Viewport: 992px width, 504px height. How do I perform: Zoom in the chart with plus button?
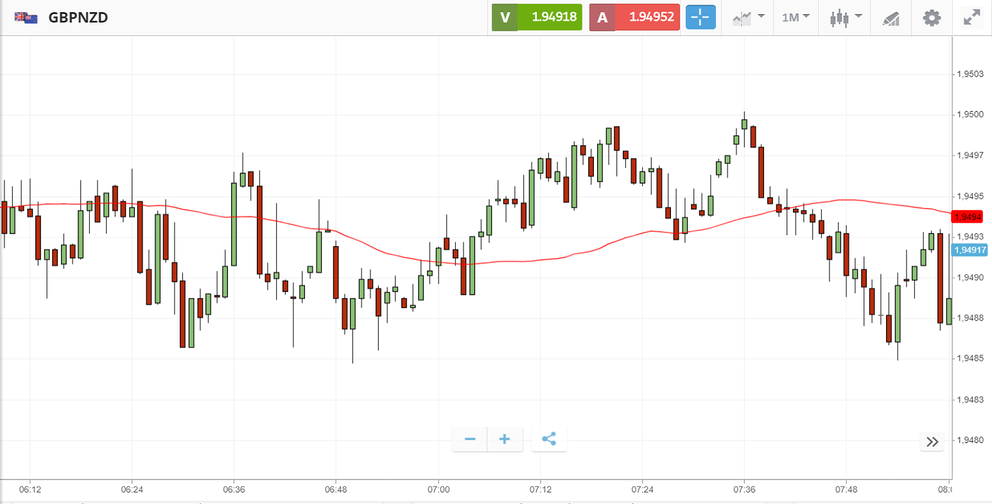[x=505, y=439]
